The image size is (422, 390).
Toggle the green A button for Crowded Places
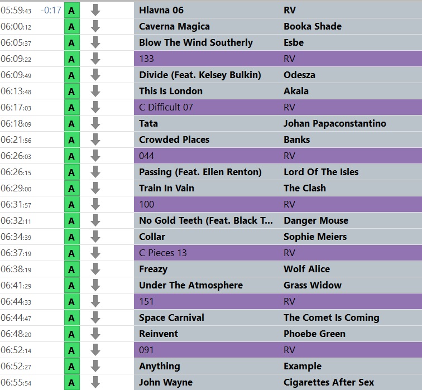click(72, 140)
